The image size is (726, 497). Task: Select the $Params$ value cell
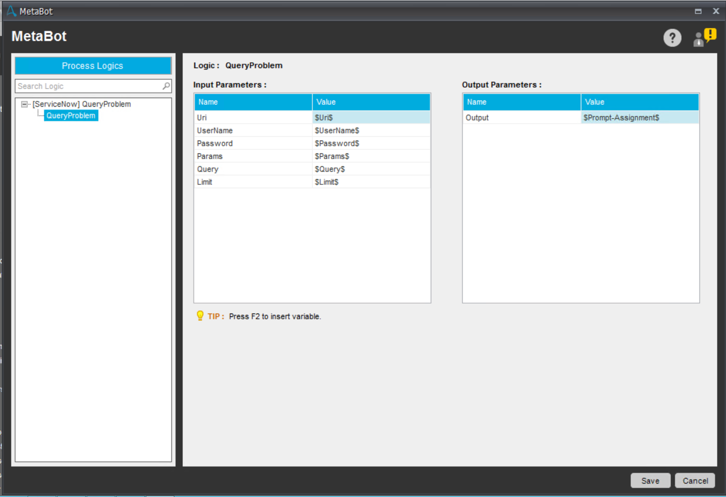371,156
